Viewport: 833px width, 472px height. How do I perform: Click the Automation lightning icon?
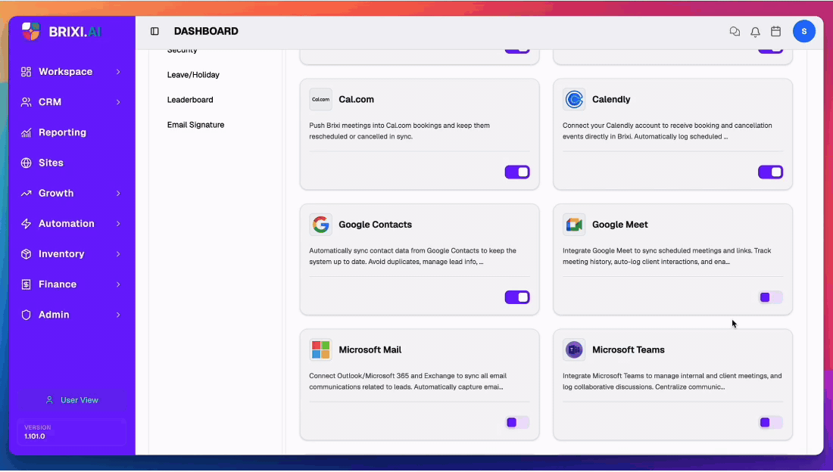coord(26,224)
